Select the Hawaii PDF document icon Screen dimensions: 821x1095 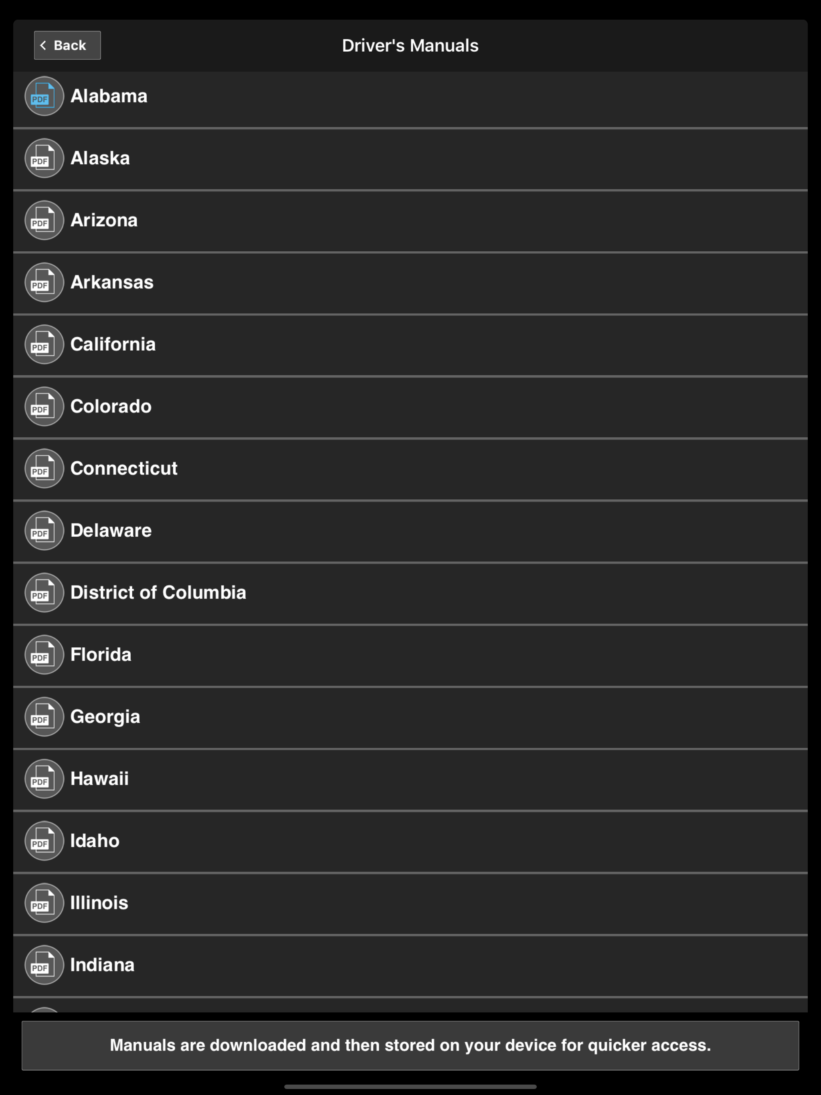[x=44, y=779]
